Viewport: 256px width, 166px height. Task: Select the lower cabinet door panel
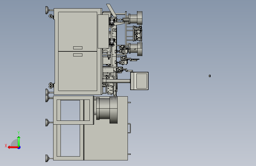(78, 71)
